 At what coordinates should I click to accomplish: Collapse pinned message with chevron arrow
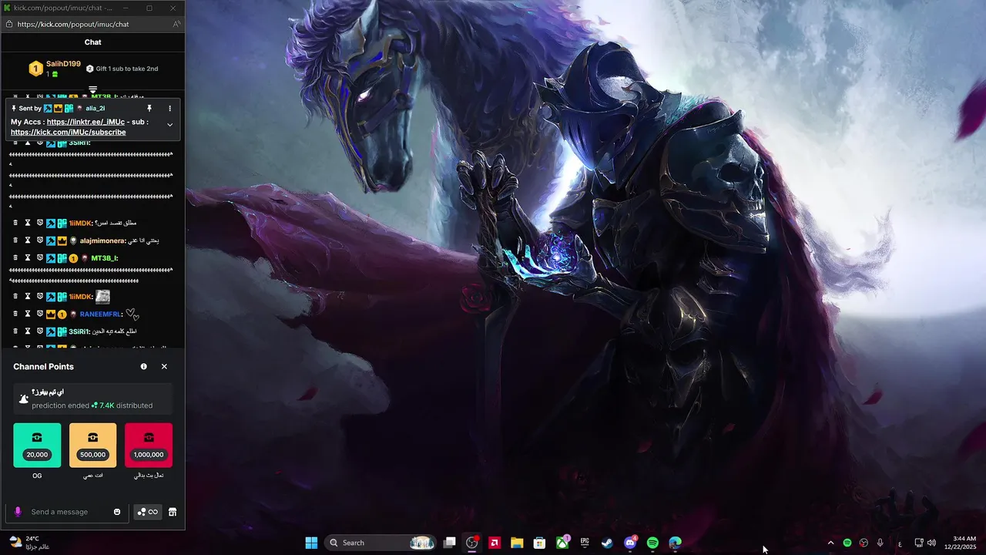coord(170,125)
